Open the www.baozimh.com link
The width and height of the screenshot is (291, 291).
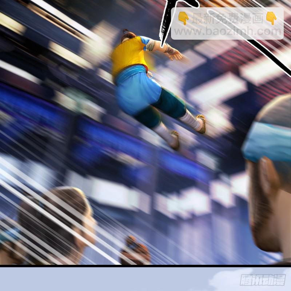228,31
